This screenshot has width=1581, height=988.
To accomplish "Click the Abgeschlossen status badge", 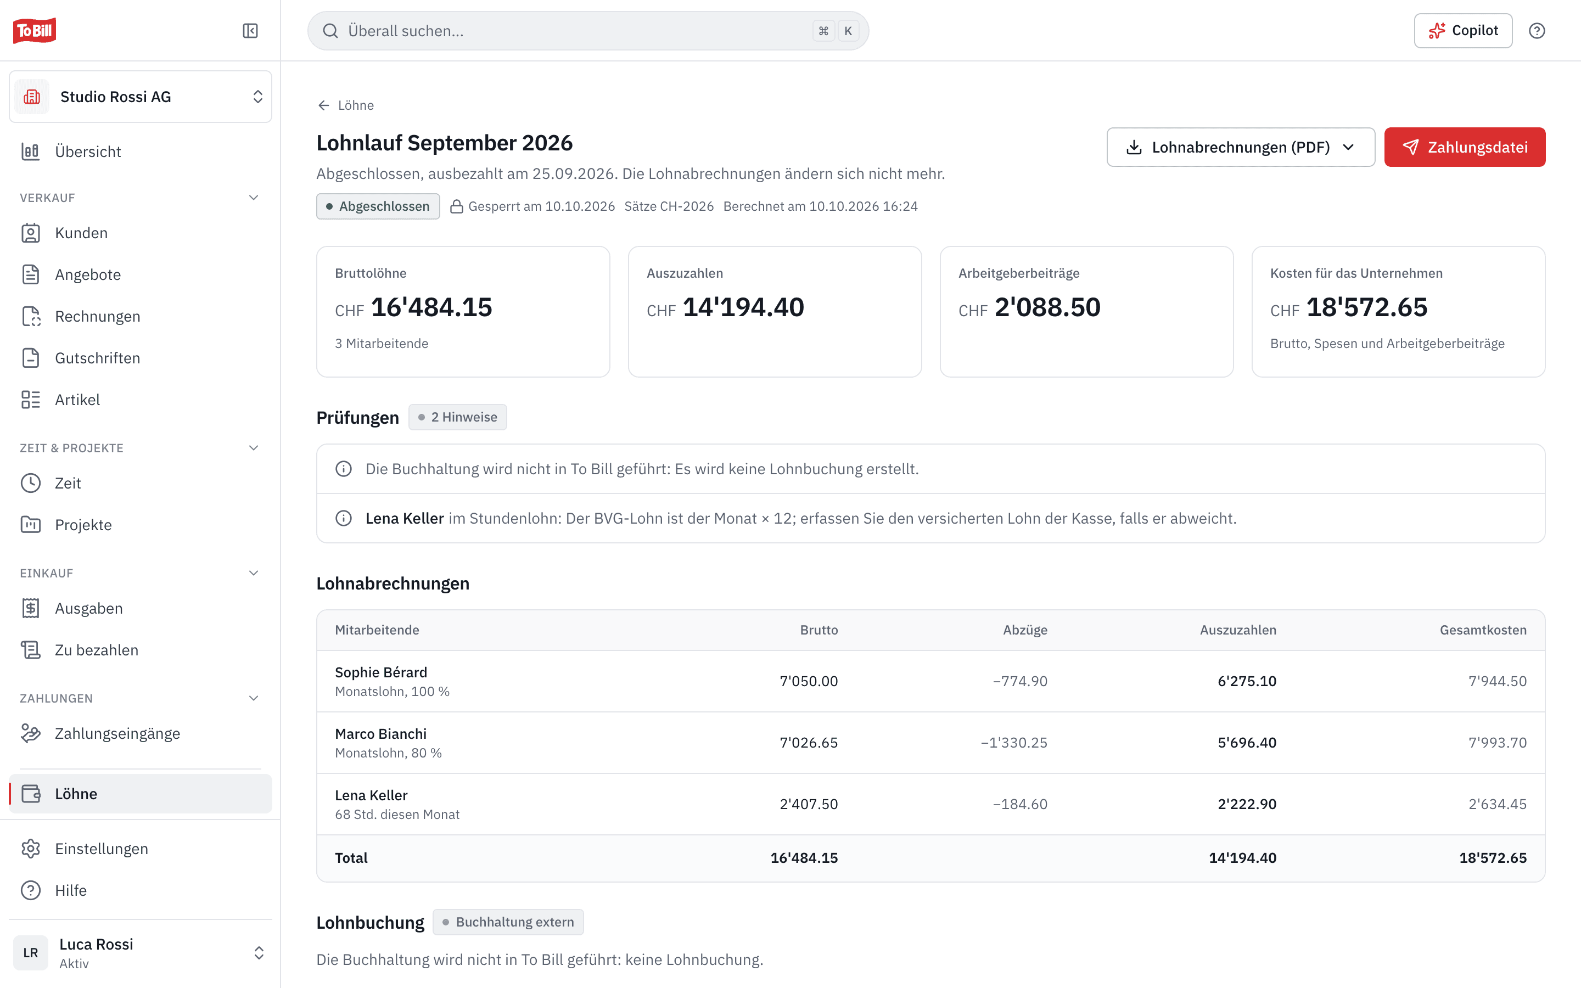I will click(378, 206).
